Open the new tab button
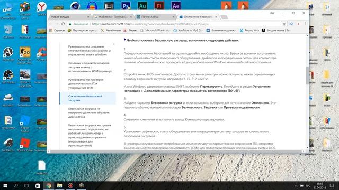339x190 pixels. pos(224,17)
